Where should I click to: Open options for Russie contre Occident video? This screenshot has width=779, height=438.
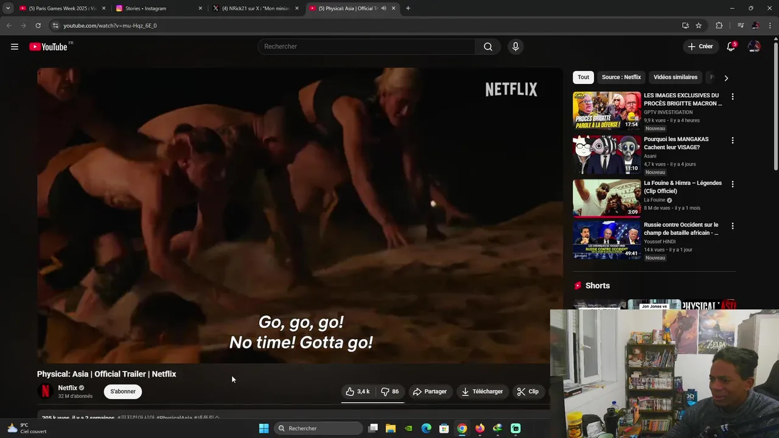coord(732,226)
